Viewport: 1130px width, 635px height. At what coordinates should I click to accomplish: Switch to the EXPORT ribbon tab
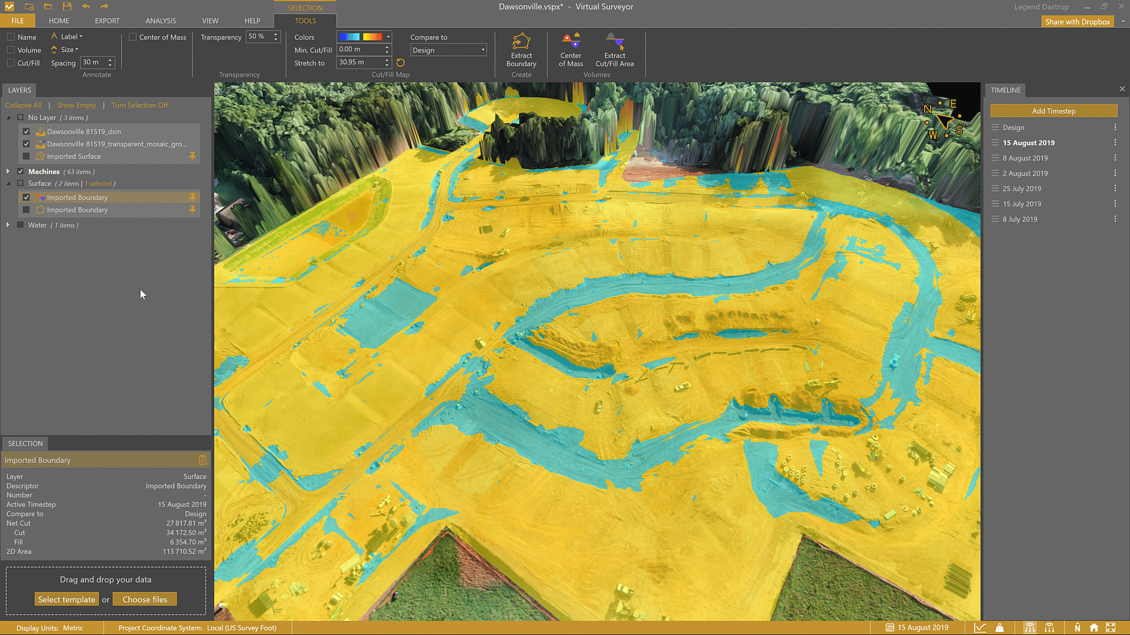[x=107, y=21]
